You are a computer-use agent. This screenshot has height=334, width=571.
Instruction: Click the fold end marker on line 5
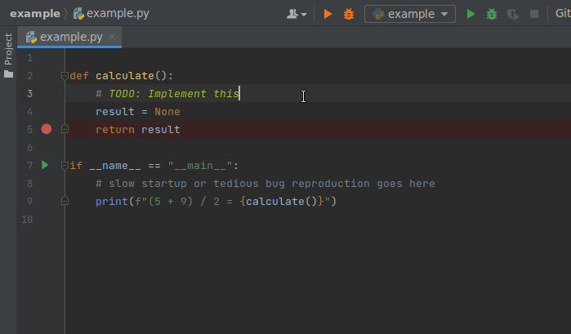tap(65, 129)
